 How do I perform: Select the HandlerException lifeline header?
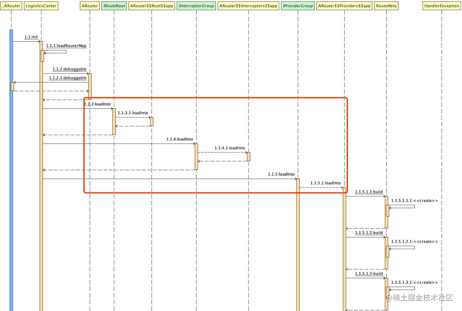pyautogui.click(x=441, y=6)
